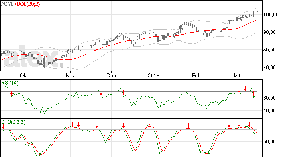Image resolution: width=282 pixels, height=158 pixels.
Task: Select the Mrt month label
Action: coord(237,75)
